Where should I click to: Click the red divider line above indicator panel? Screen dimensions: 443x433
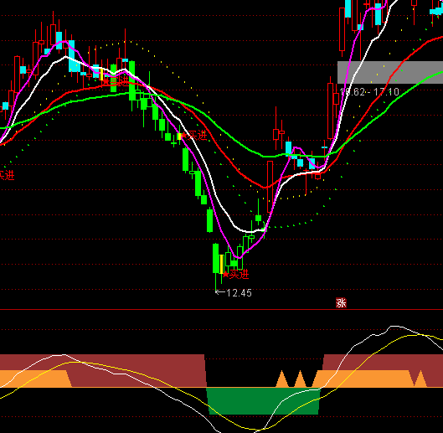[221, 310]
